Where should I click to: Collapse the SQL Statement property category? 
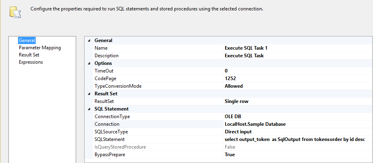tap(89, 109)
